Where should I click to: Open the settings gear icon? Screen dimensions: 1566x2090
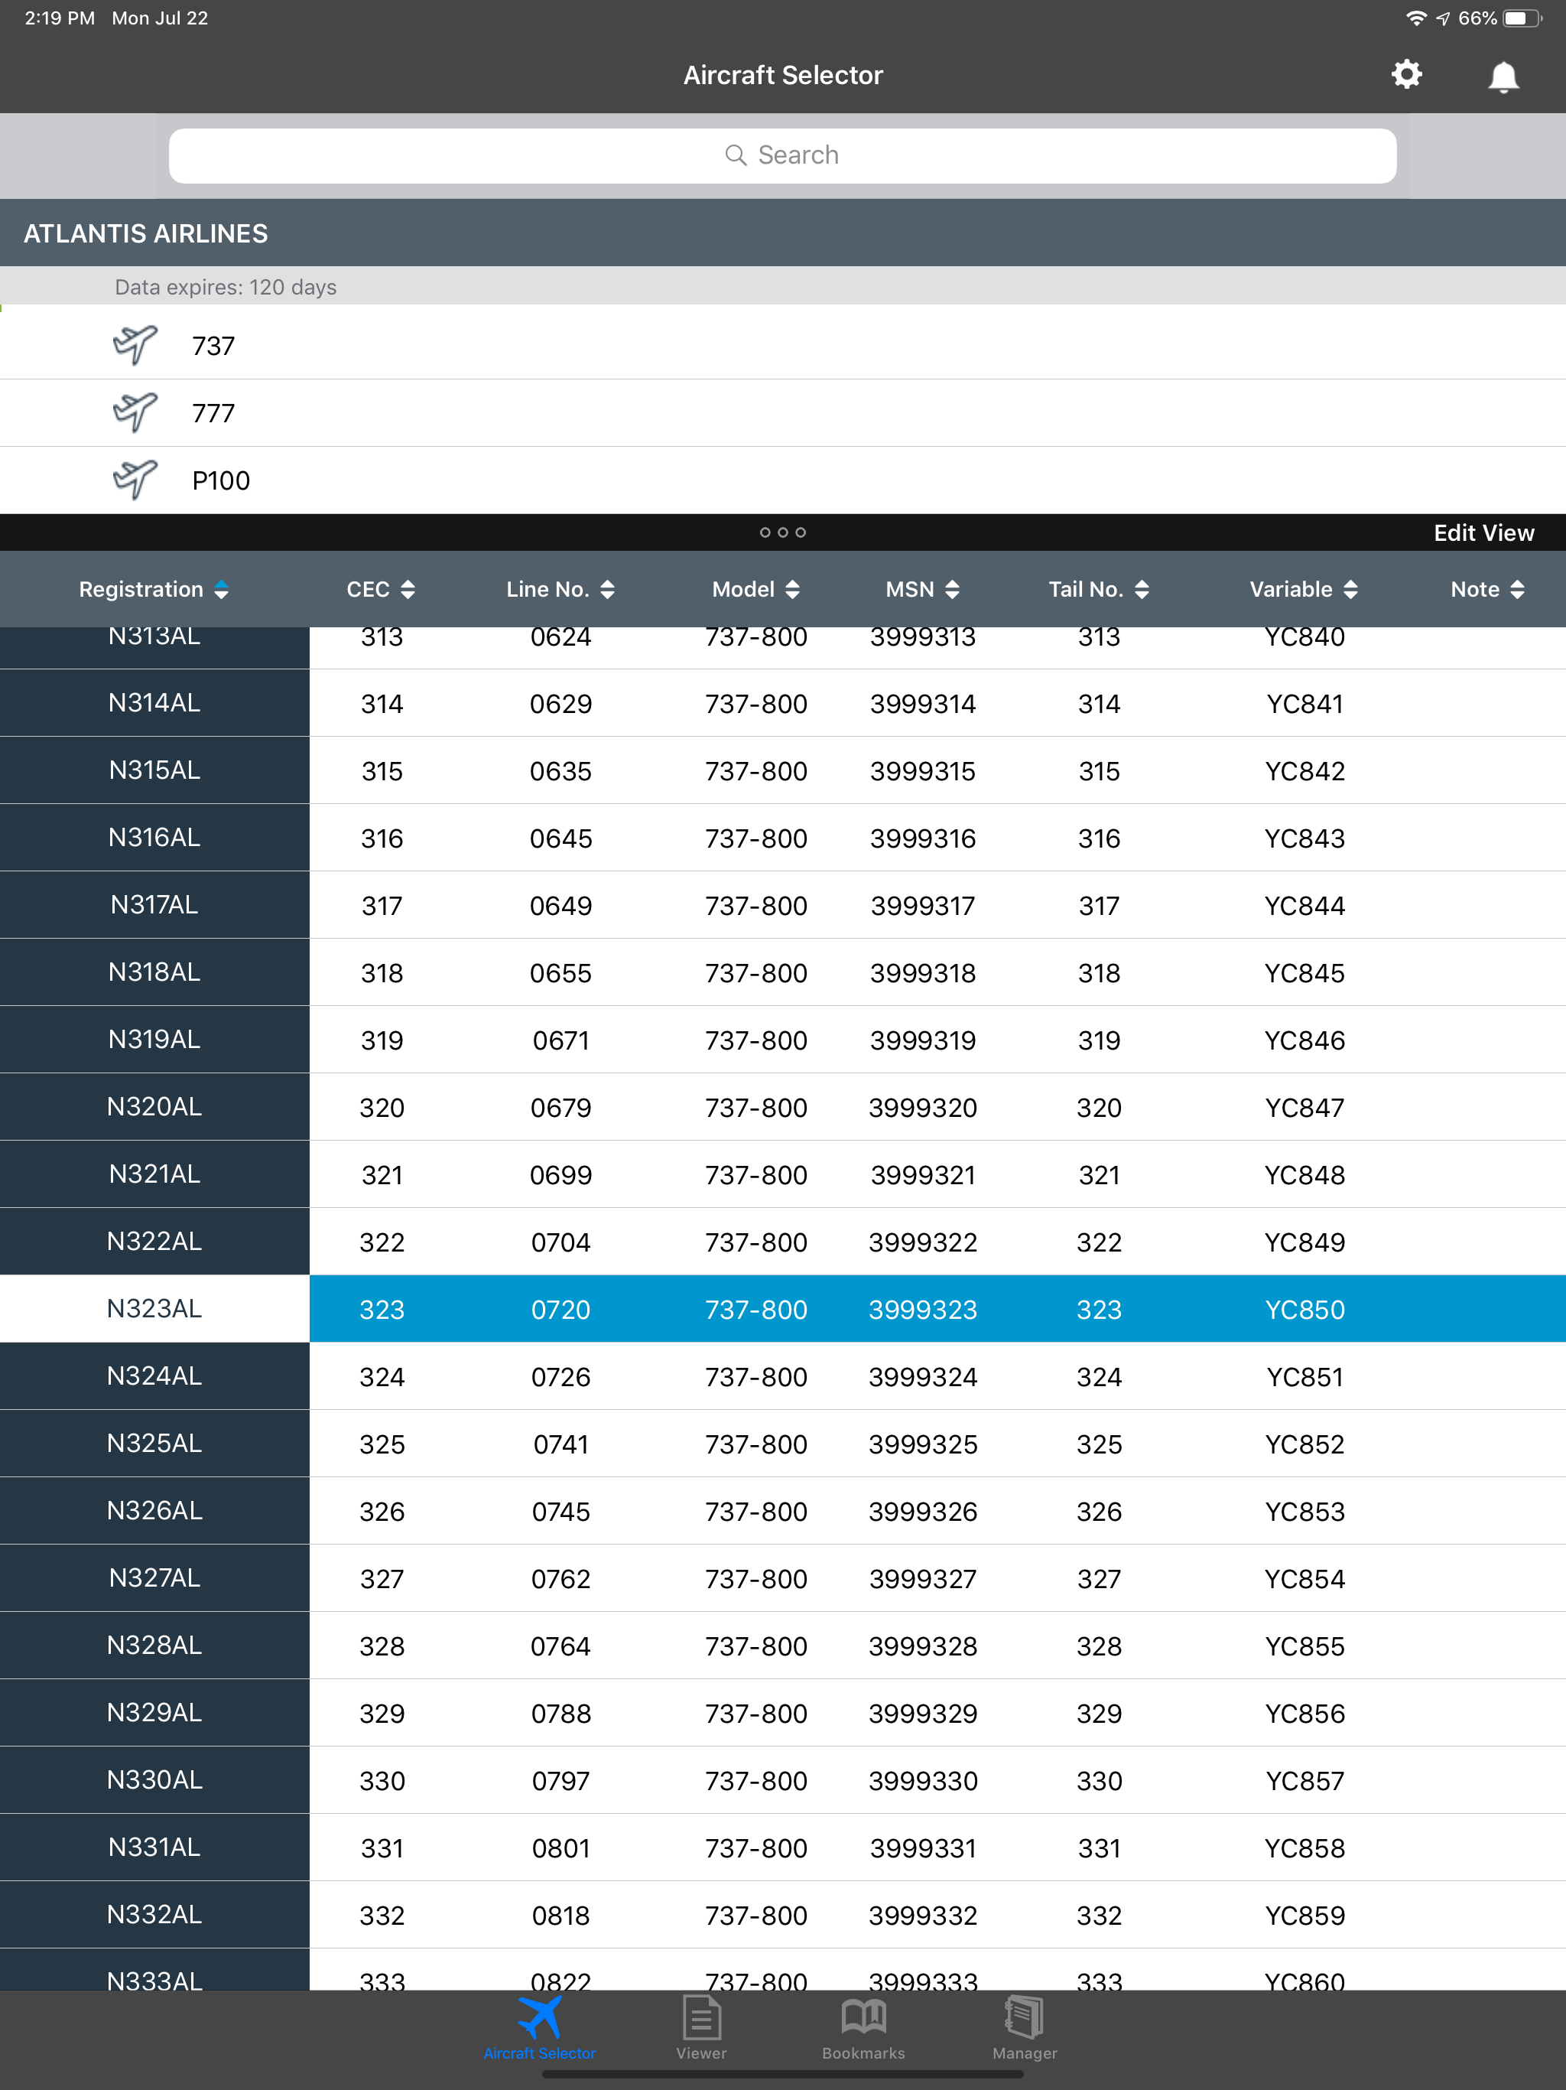[1406, 75]
